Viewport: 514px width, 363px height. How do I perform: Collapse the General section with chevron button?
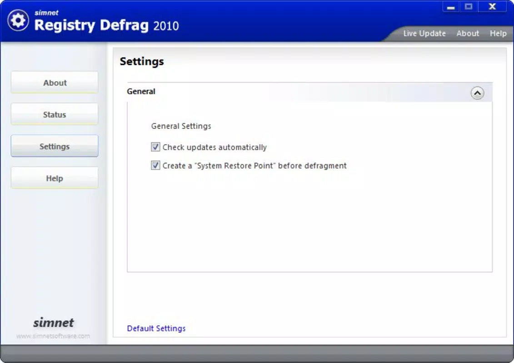tap(477, 93)
